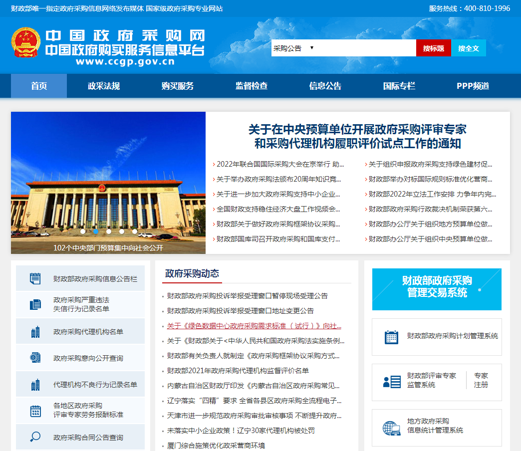Image resolution: width=521 pixels, height=451 pixels.
Task: Open 关于组织申报政府采购支持绿色建材促 link
Action: click(430, 164)
